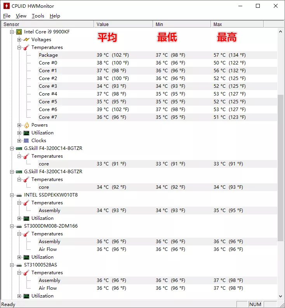Select the Core #1 row
285x308 pixels.
pos(158,71)
